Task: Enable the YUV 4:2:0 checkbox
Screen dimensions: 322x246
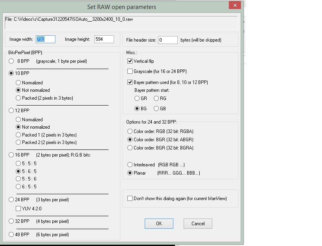Action: point(18,208)
